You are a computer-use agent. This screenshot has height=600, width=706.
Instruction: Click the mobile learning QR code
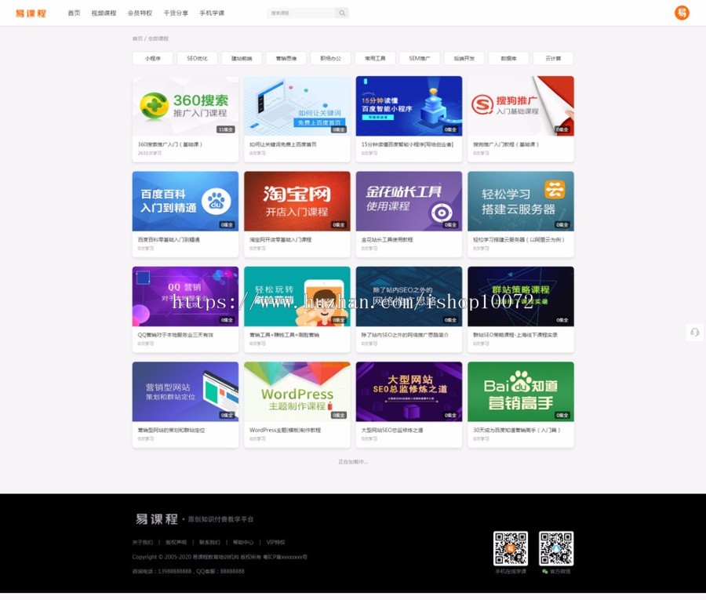click(510, 548)
